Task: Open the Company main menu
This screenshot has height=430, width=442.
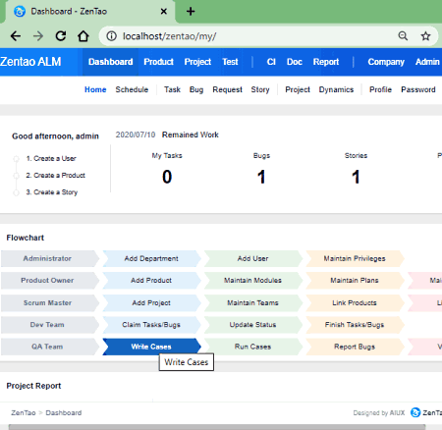Action: point(386,62)
